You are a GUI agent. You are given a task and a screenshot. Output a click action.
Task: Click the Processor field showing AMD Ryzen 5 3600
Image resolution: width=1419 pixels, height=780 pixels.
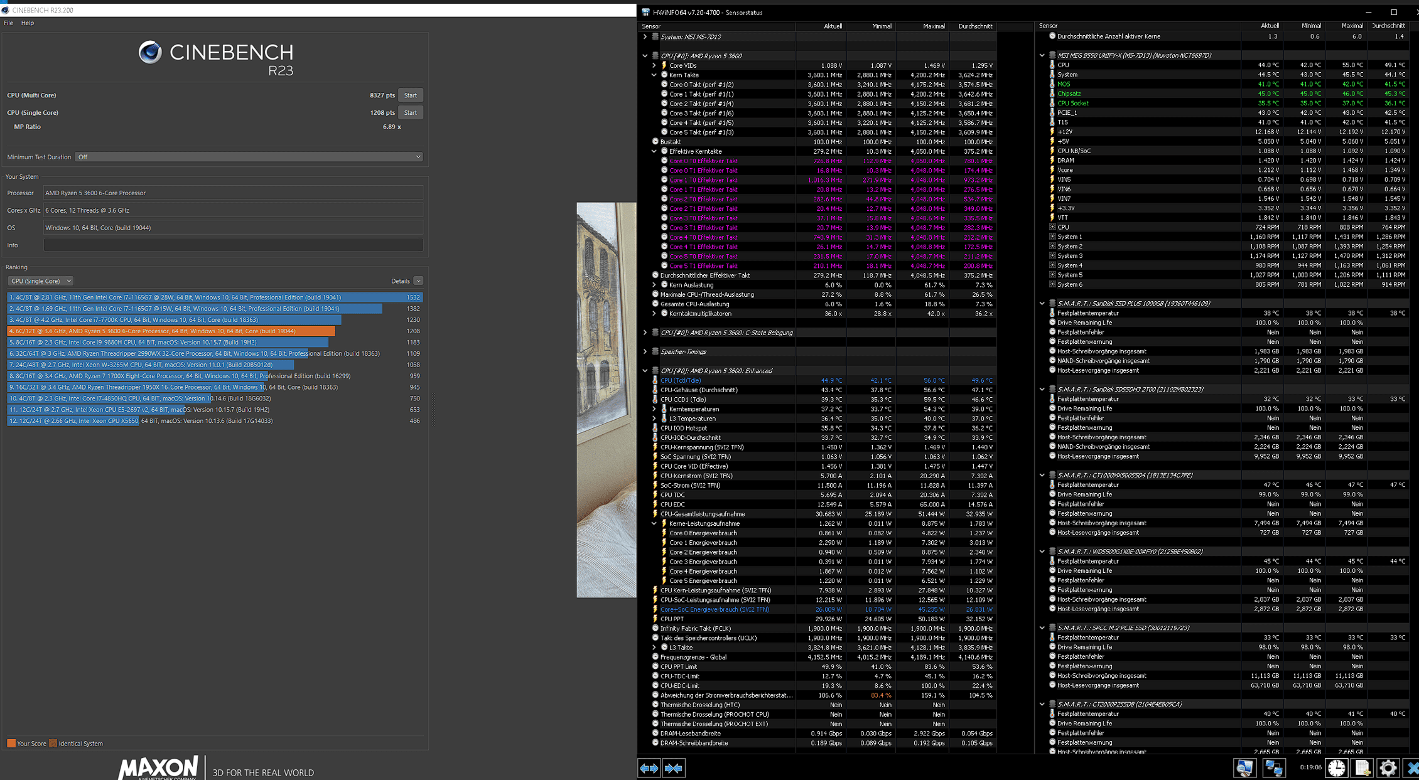(233, 193)
